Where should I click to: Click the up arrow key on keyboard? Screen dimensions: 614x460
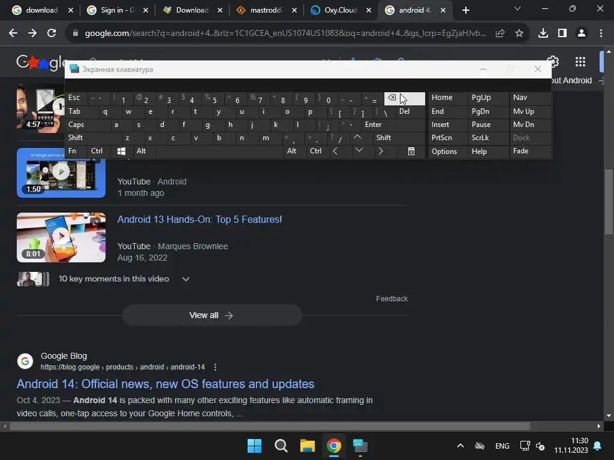click(357, 138)
